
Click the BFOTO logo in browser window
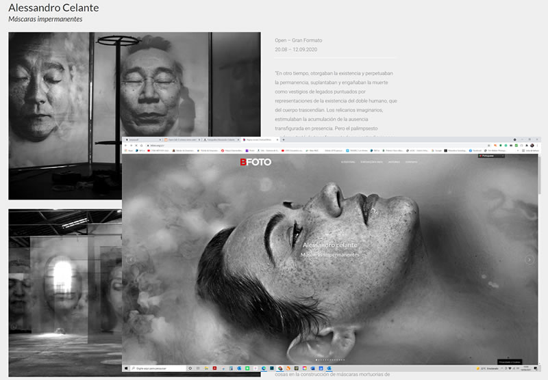(256, 162)
